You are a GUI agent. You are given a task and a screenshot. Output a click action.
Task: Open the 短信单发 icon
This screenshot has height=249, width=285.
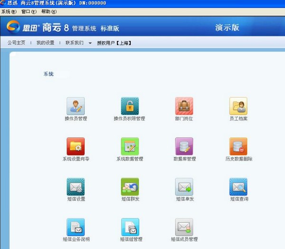click(184, 187)
